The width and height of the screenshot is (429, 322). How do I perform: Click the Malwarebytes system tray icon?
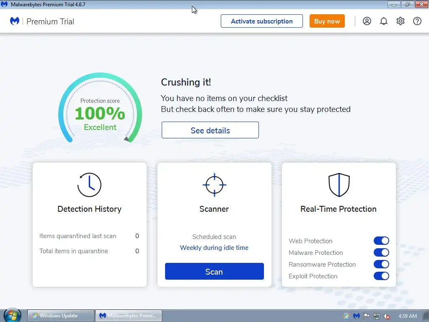pos(356,316)
